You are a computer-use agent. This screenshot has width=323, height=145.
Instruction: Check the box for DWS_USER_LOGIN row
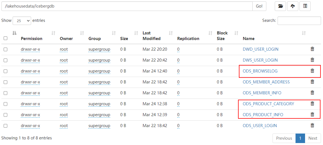(6, 60)
